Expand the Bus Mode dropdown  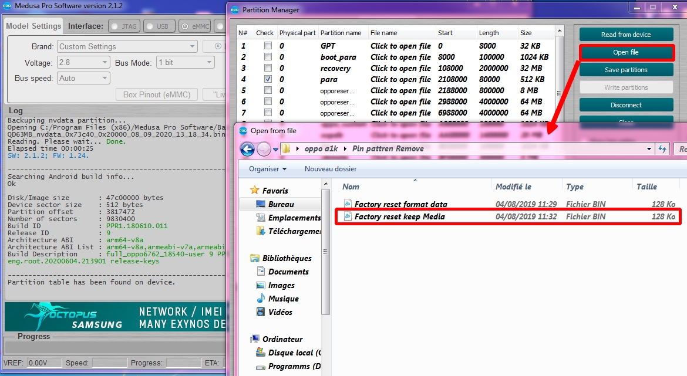(x=185, y=62)
